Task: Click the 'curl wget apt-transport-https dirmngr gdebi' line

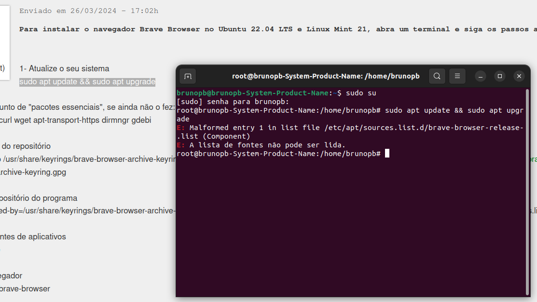Action: tap(75, 120)
